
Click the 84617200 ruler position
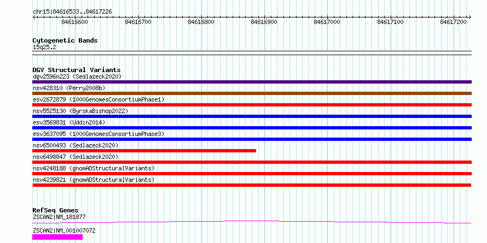coord(454,22)
